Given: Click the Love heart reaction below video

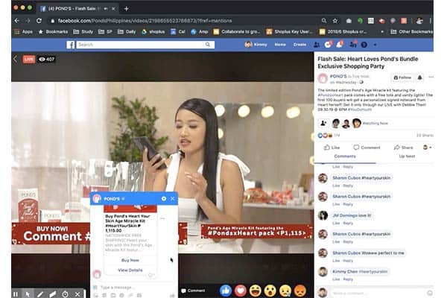Looking at the screenshot, I should pyautogui.click(x=241, y=291).
